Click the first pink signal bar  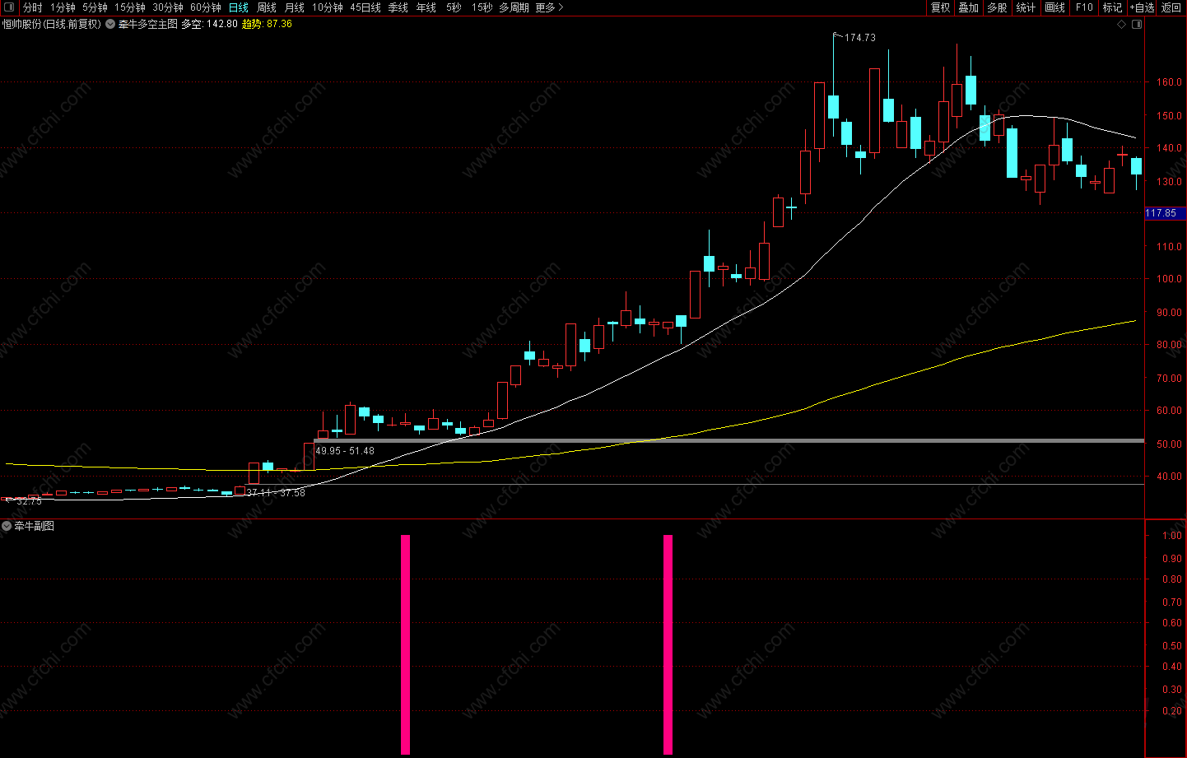tap(405, 644)
